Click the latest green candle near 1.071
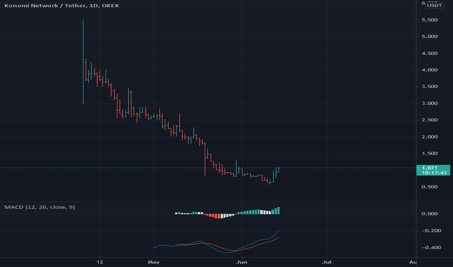Viewport: 453px width, 267px height. (x=279, y=170)
